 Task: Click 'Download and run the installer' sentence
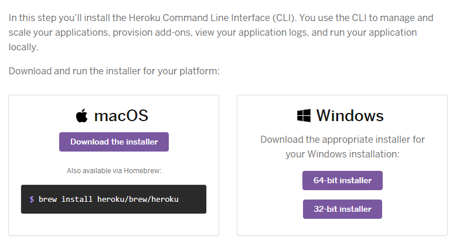point(114,71)
